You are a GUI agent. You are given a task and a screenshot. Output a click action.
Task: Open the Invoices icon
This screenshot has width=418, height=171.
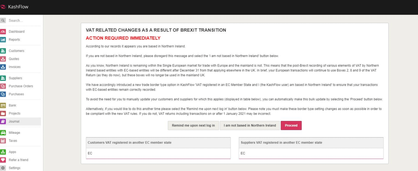pos(3,67)
